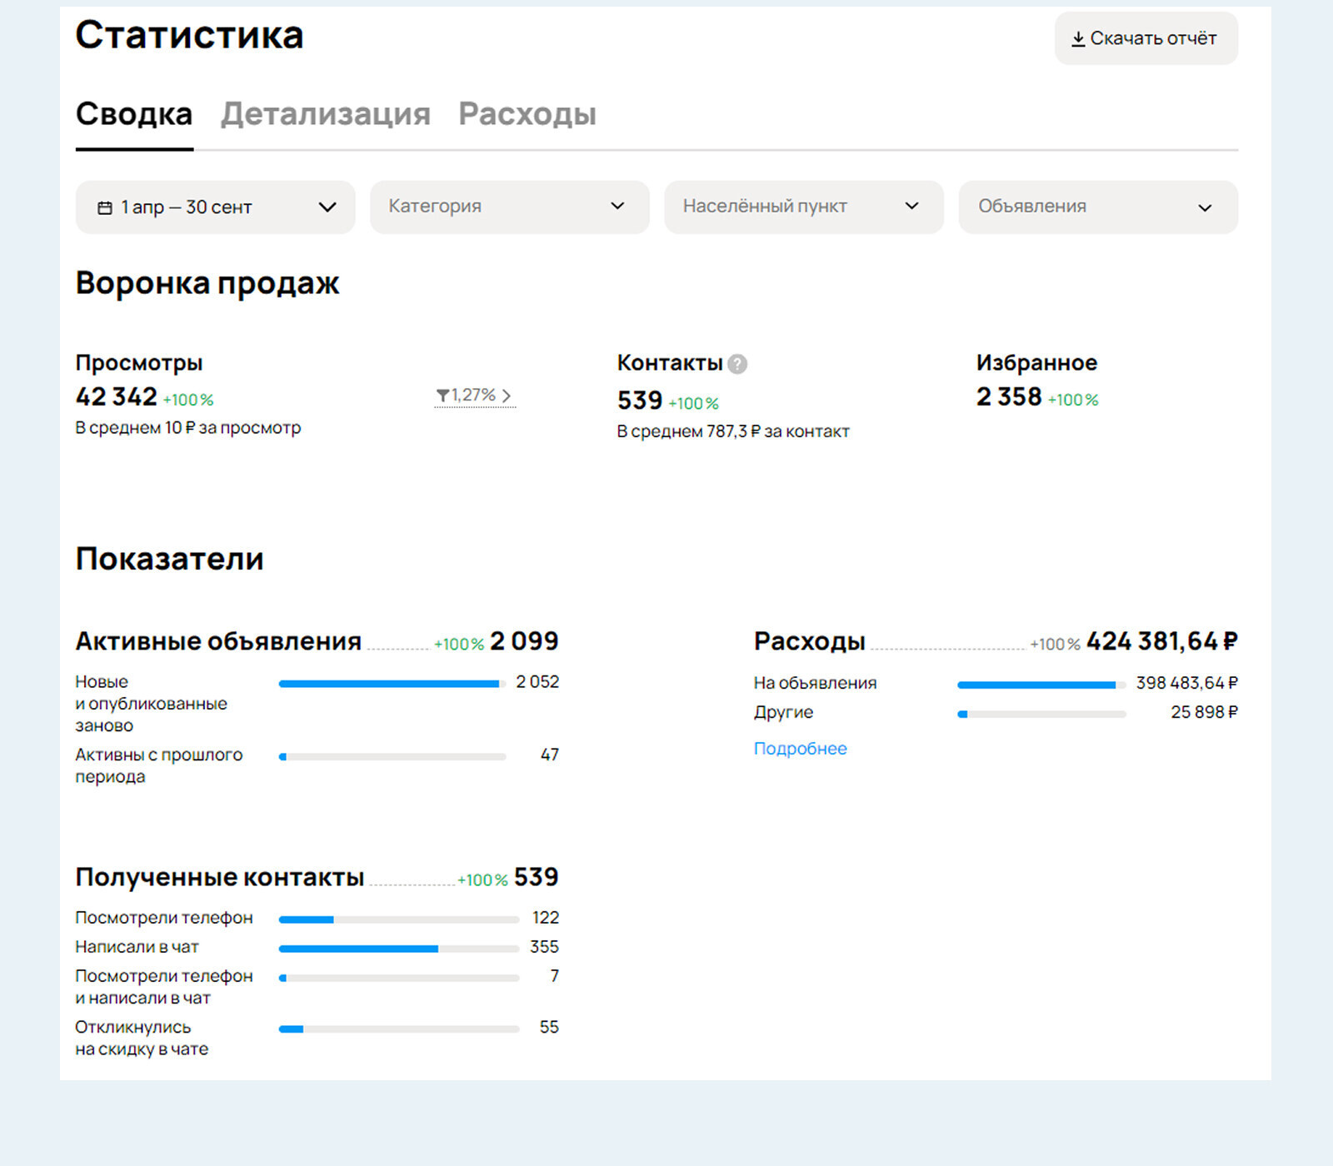
Task: Click the Посмотрели телефон progress bar
Action: tap(399, 919)
